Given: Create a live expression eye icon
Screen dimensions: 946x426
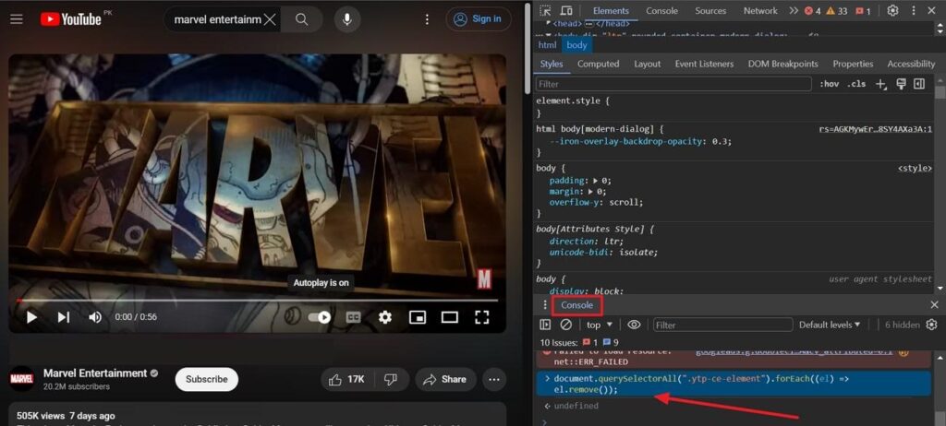Looking at the screenshot, I should 634,325.
